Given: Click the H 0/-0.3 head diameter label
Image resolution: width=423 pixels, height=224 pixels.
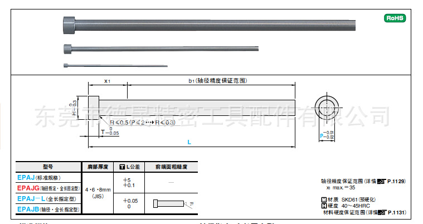Looking at the screenshot, I should [x=73, y=108].
